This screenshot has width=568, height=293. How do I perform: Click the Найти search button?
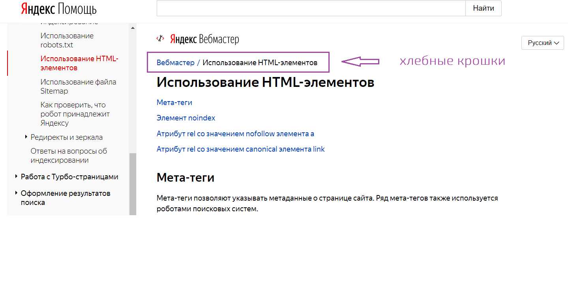pyautogui.click(x=484, y=8)
